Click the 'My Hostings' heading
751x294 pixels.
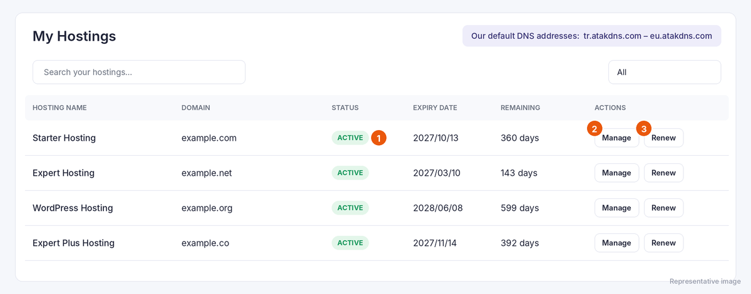point(74,36)
